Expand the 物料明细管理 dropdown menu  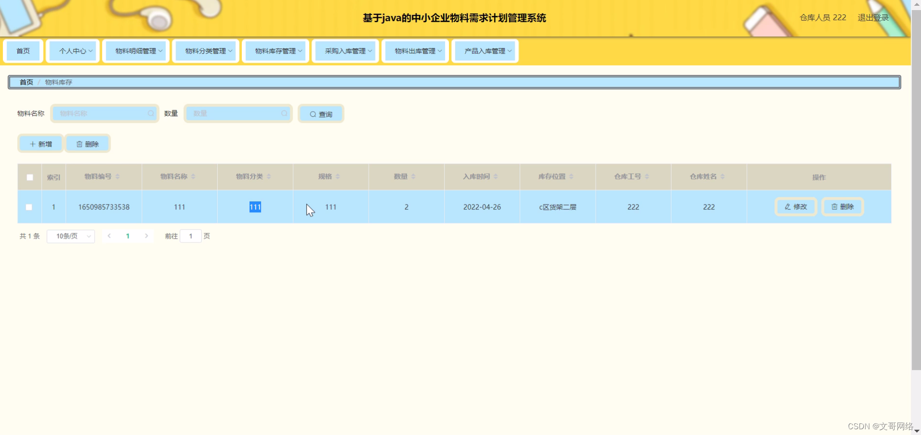[136, 50]
